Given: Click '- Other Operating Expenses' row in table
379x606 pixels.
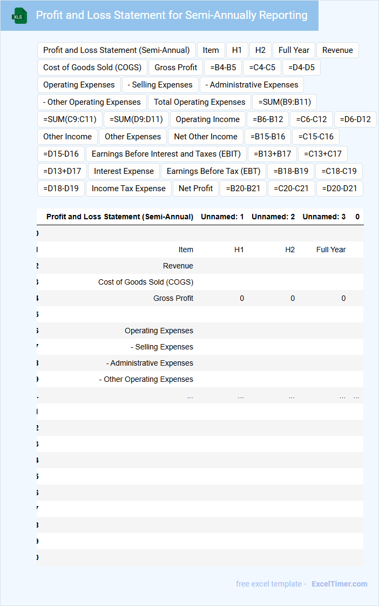Looking at the screenshot, I should pos(146,380).
